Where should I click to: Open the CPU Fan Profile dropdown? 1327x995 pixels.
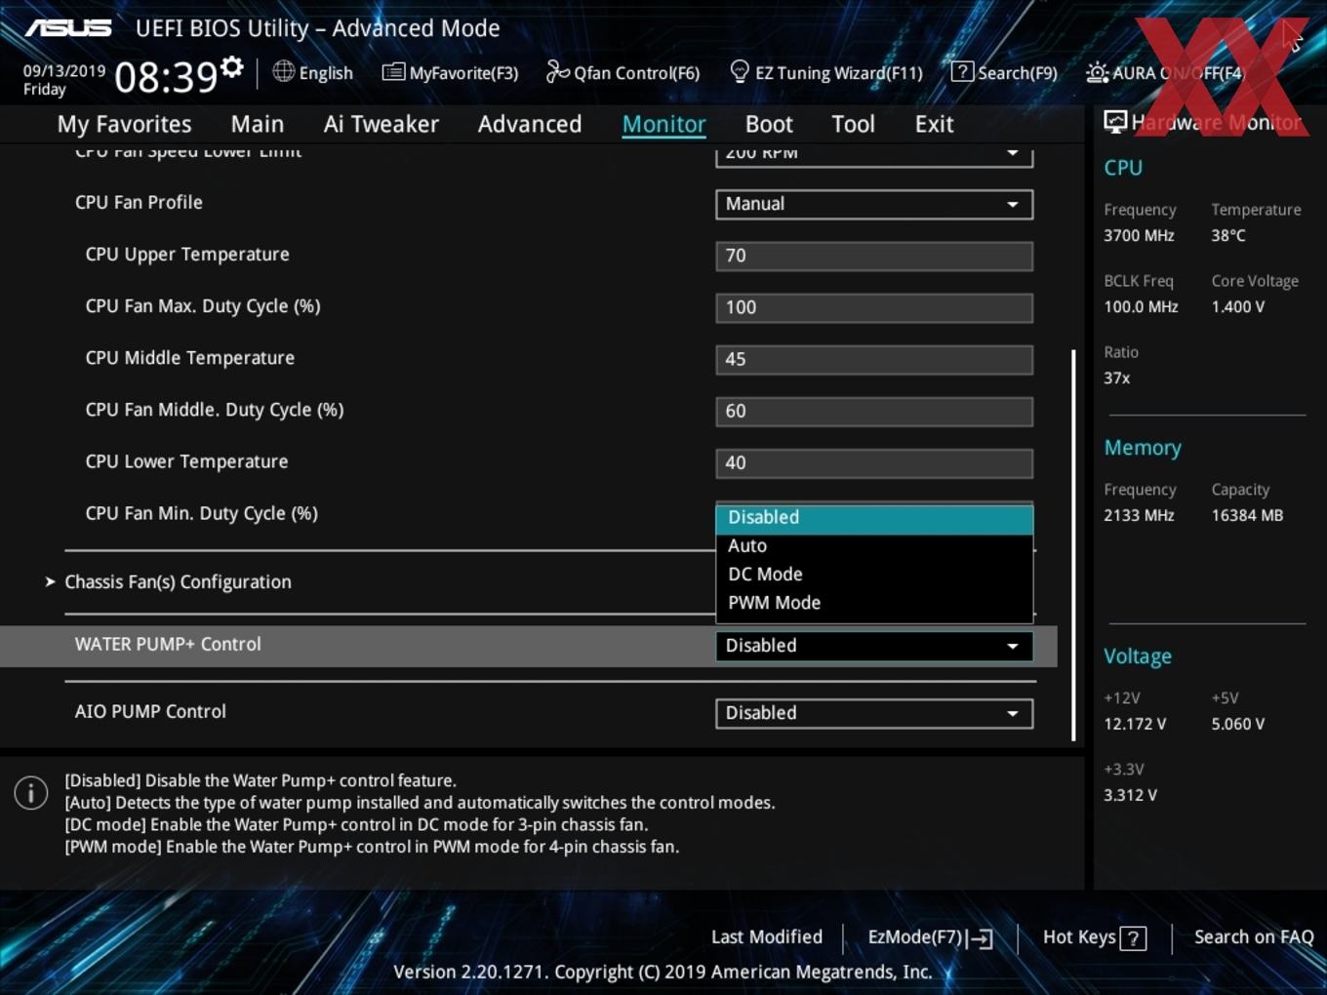(x=874, y=204)
